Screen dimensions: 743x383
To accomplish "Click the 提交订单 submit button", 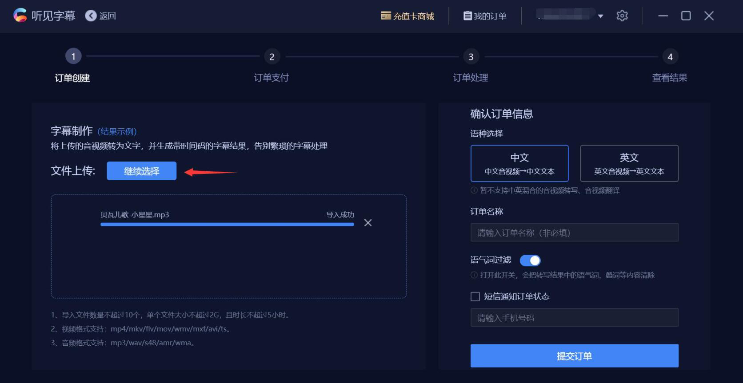I will [x=574, y=355].
